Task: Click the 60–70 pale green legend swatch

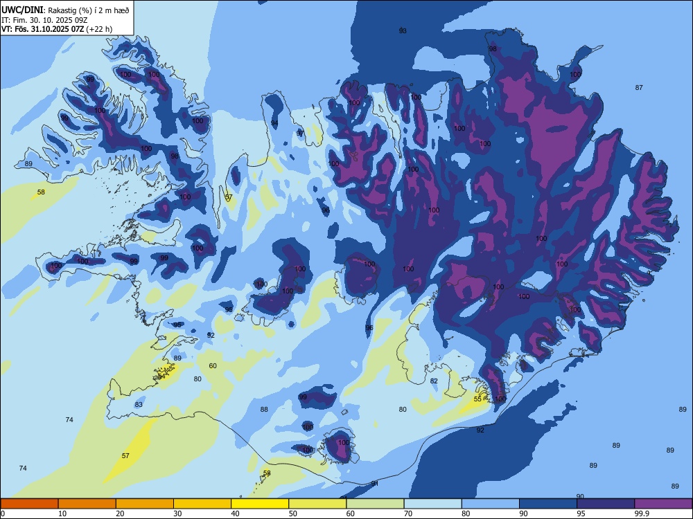Action: click(375, 504)
